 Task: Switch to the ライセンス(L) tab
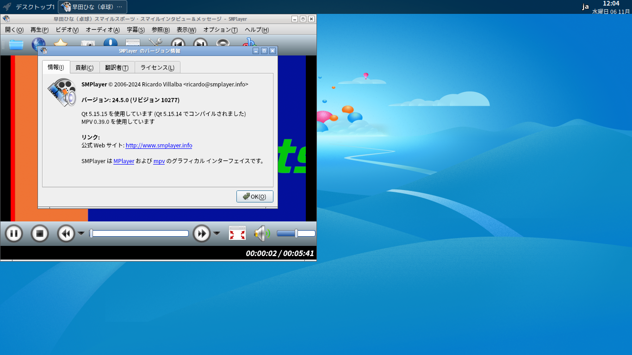click(x=157, y=67)
